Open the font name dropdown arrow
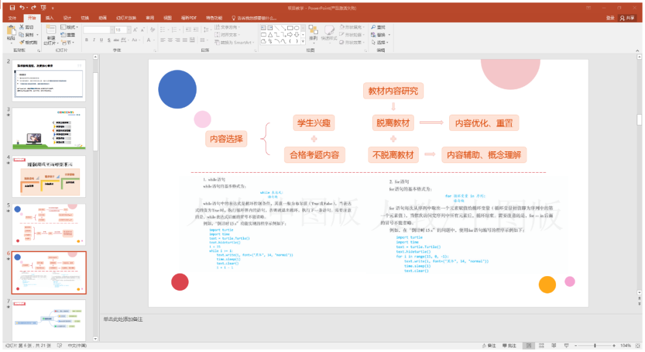The height and width of the screenshot is (352, 645). click(x=112, y=30)
